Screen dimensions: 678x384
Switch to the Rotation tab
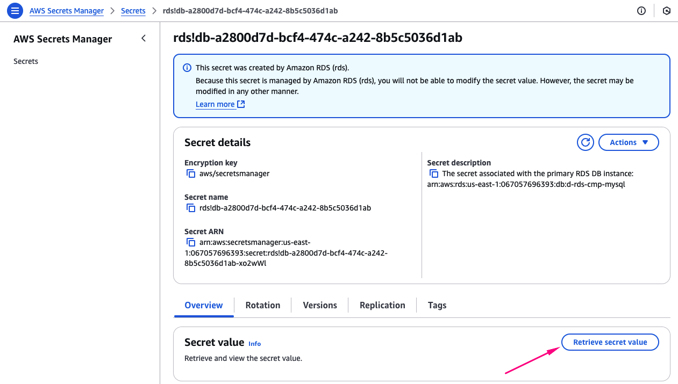point(262,305)
